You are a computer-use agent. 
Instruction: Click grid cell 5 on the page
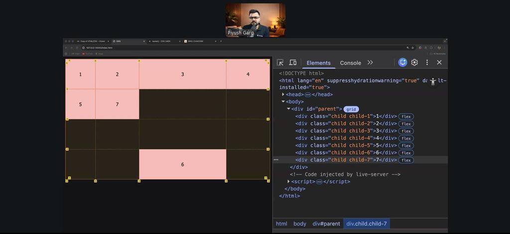80,105
